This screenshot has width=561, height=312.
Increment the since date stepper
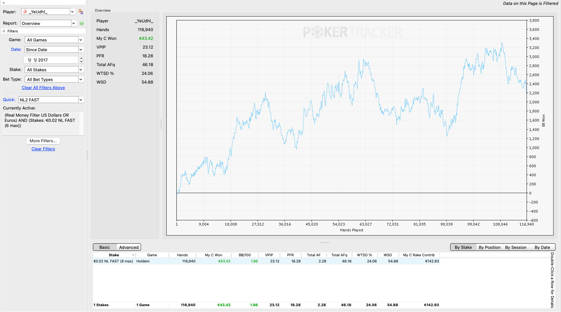[x=82, y=58]
